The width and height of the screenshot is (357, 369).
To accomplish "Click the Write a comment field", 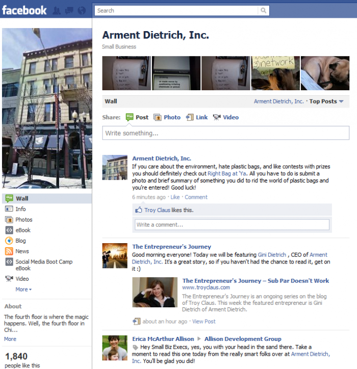I will coord(232,225).
